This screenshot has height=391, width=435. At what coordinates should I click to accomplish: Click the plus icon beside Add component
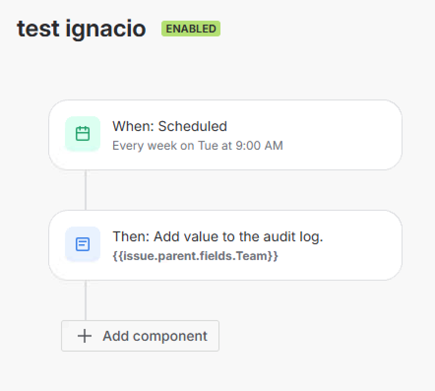(85, 336)
